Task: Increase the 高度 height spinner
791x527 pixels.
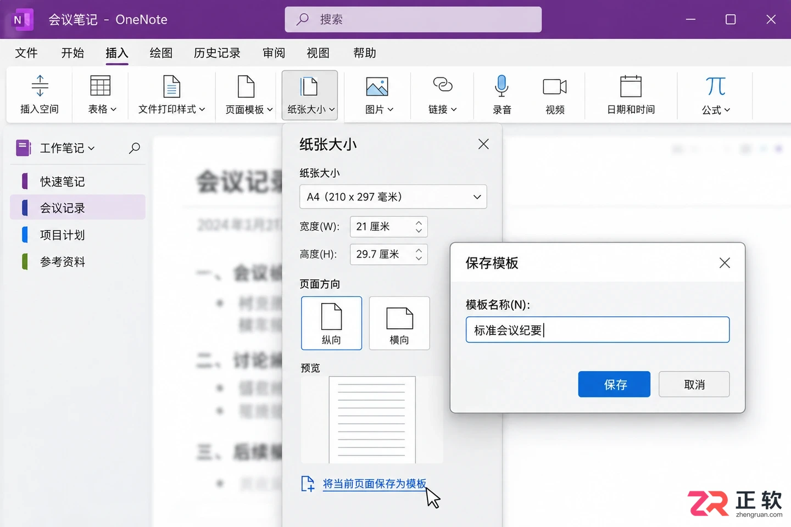Action: point(419,250)
